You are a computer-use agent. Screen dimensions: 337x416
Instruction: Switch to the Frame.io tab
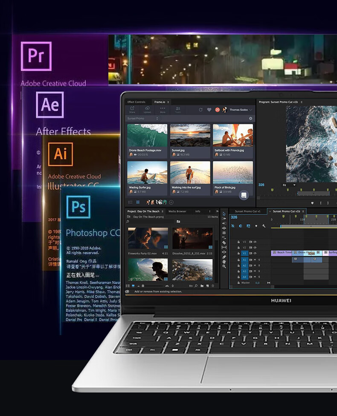(160, 102)
